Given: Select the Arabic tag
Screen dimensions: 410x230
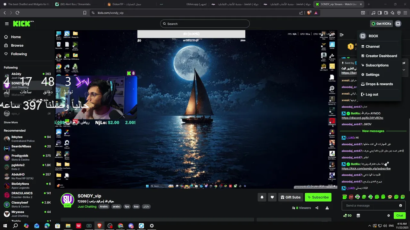Looking at the screenshot, I should click(x=104, y=207).
